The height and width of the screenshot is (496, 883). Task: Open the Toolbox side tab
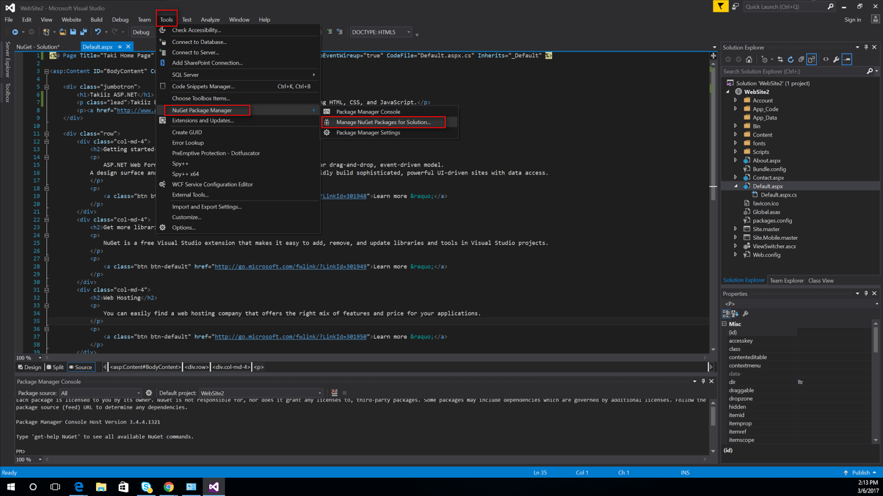7,93
